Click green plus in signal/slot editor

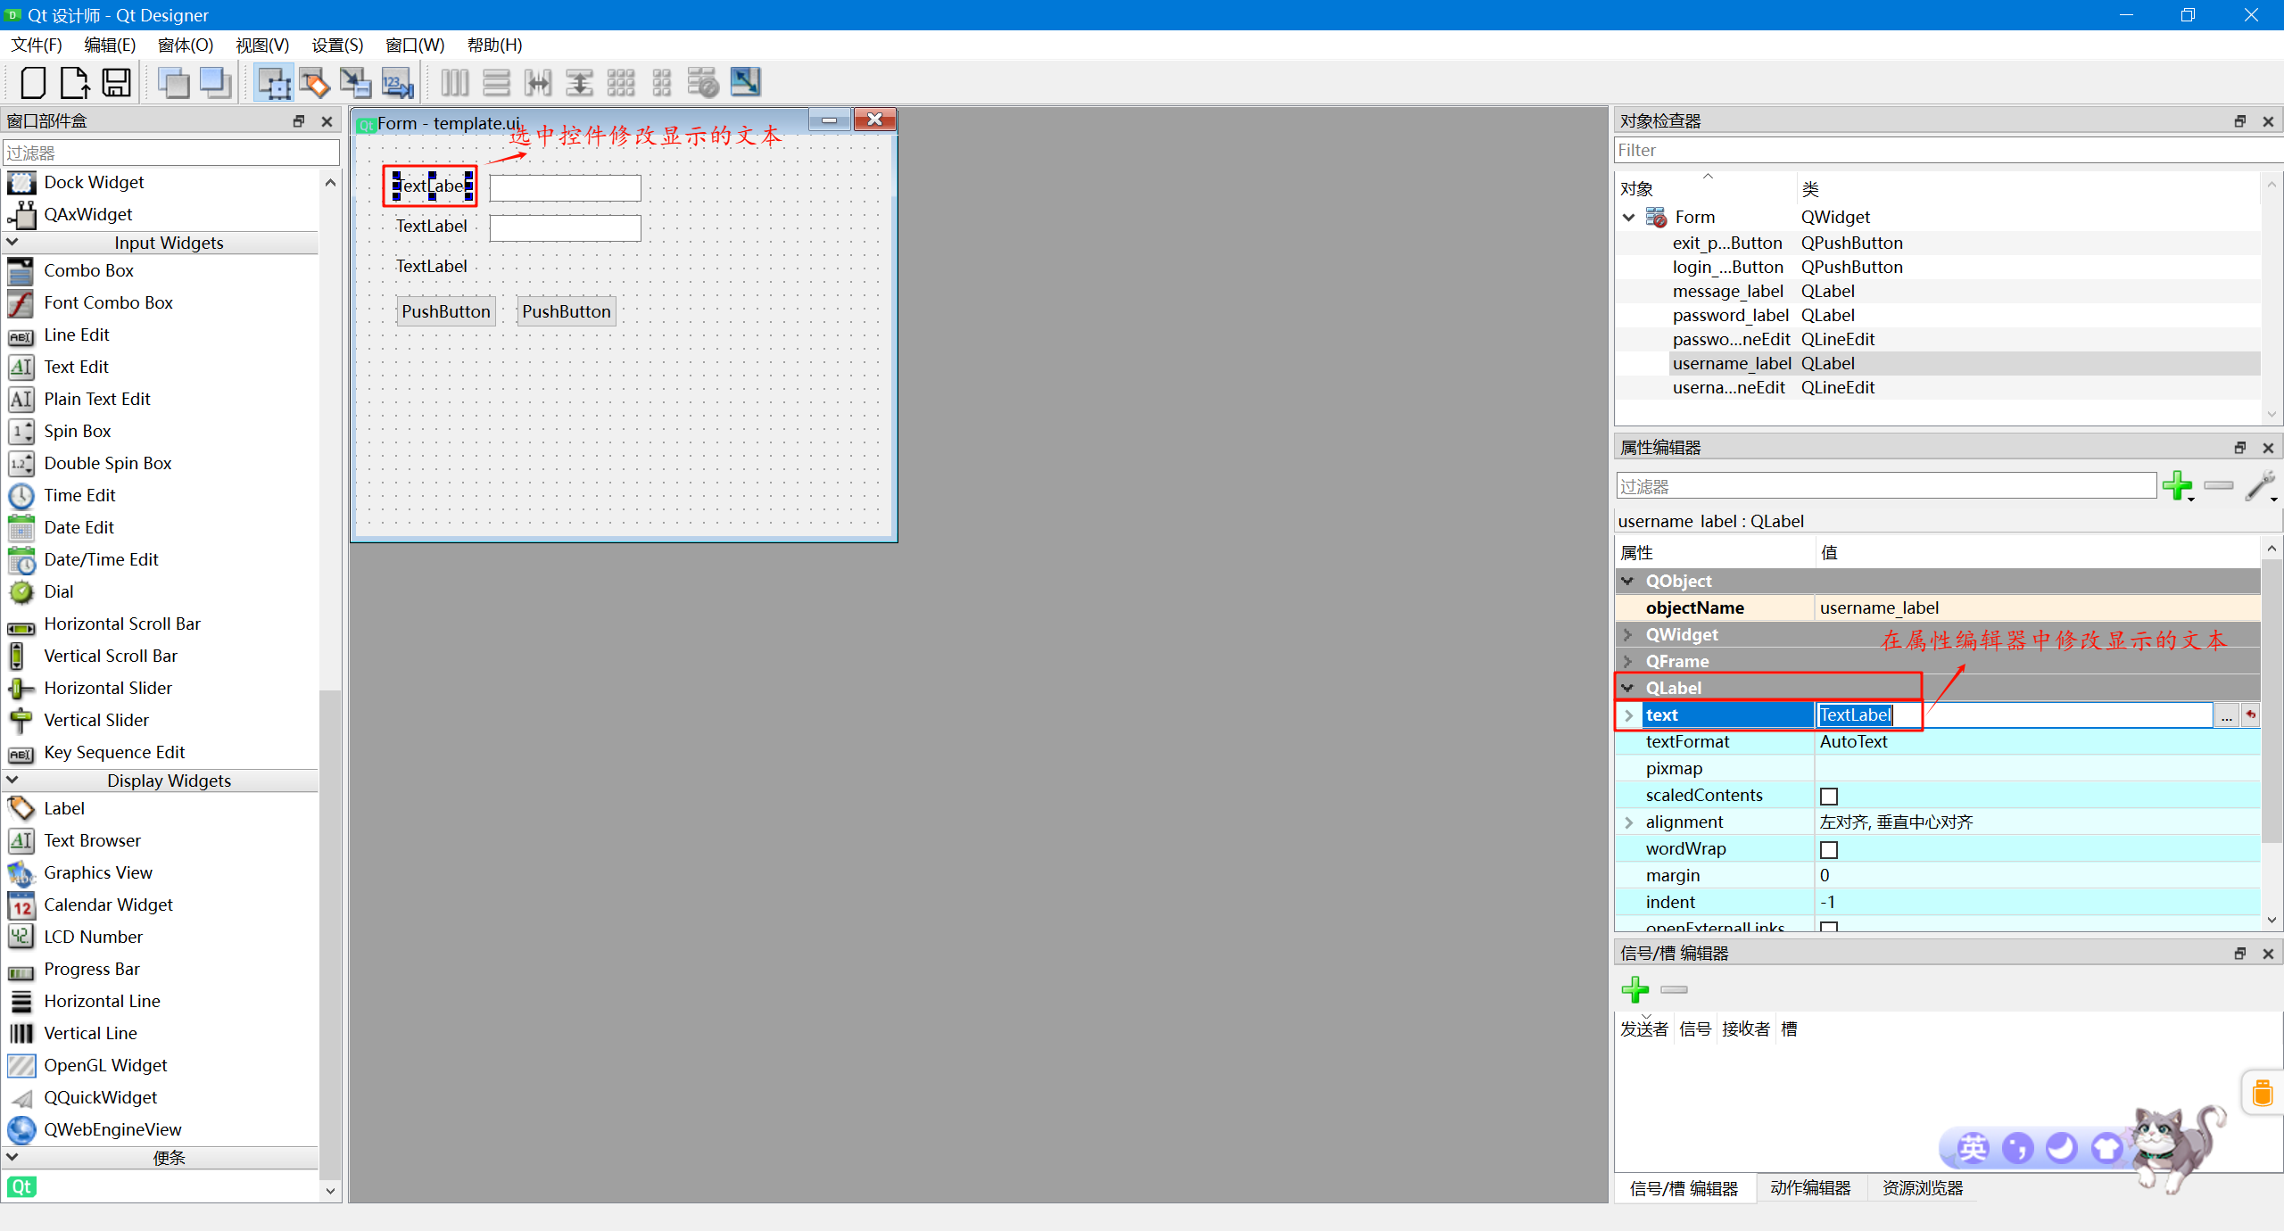pos(1634,989)
